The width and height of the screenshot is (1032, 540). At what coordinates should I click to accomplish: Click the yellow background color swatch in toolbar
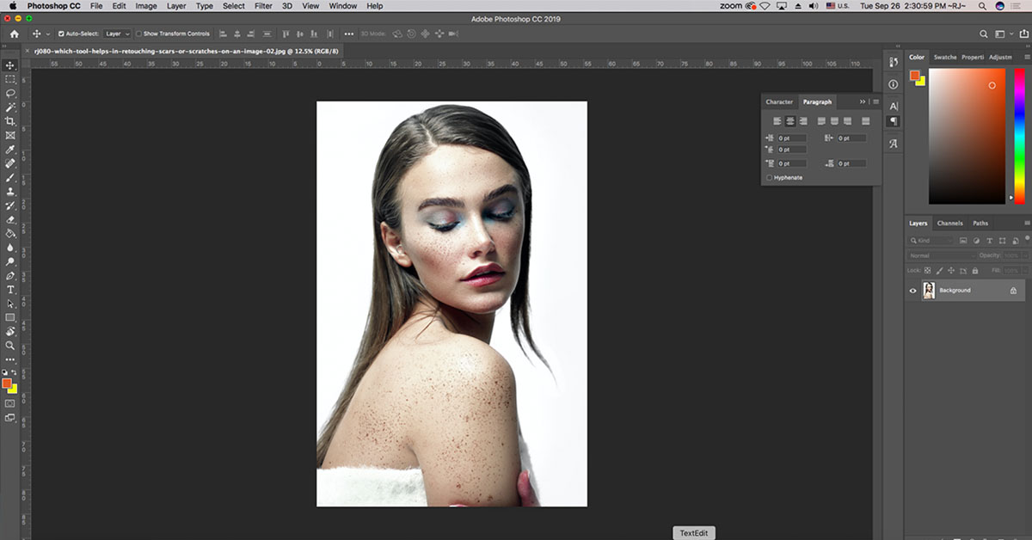click(14, 390)
